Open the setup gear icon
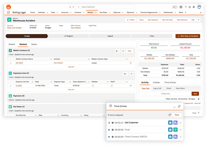The image size is (208, 146). (x=190, y=7)
